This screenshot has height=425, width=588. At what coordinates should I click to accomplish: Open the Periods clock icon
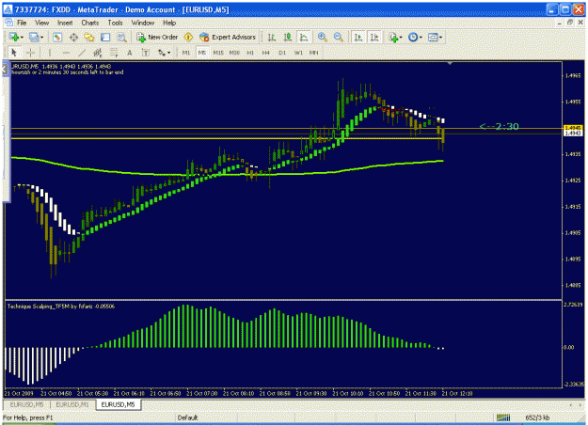click(x=413, y=37)
